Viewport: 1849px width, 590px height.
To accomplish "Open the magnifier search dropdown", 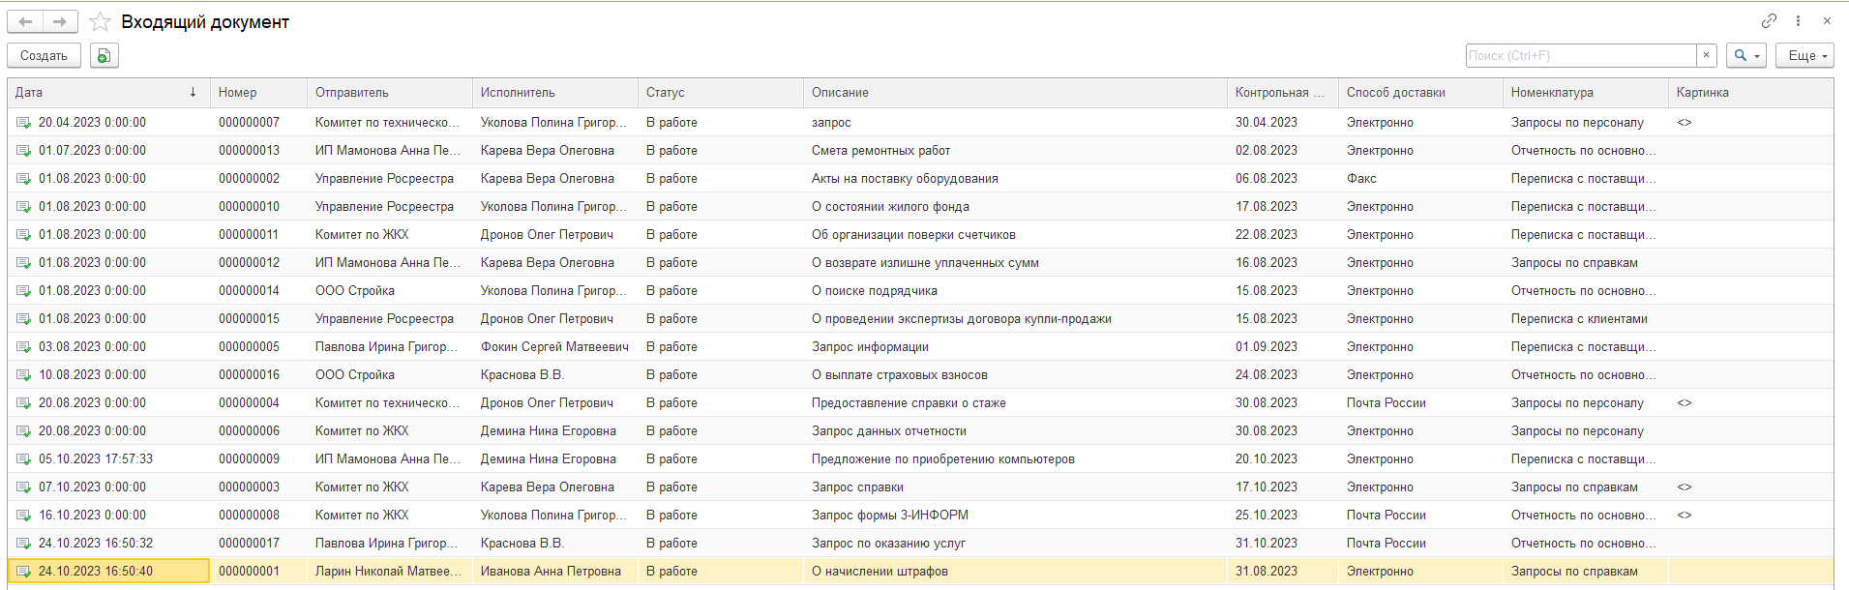I will pos(1745,55).
